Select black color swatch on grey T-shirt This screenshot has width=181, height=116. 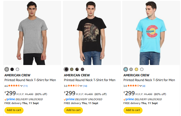[12, 69]
